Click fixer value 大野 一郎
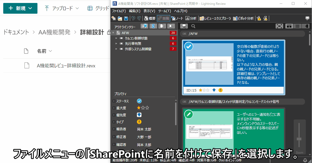Image resolution: width=312 pixels, height=163 pixels. (144, 137)
